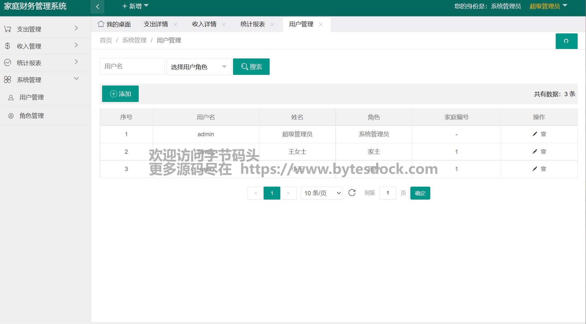Click the trash delete icon for admin row

click(x=543, y=134)
